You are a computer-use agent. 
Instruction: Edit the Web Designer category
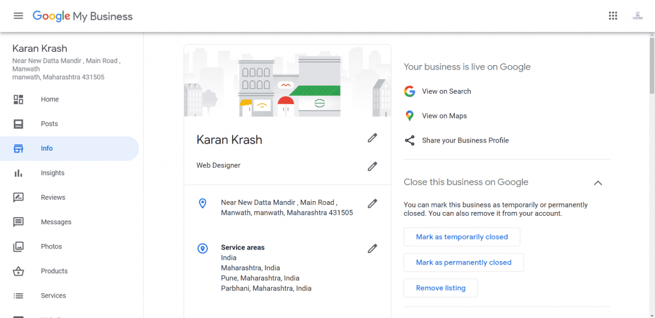click(x=372, y=166)
